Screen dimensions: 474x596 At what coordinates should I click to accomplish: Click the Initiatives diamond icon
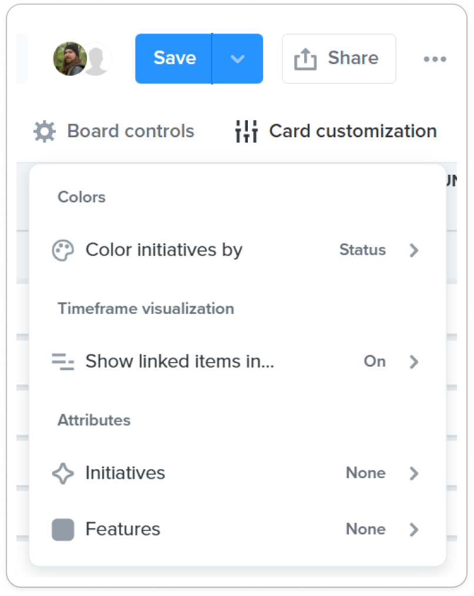63,473
